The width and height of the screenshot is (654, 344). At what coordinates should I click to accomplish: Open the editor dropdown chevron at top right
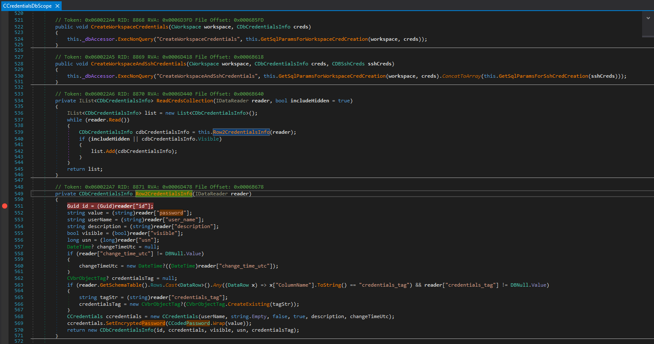point(648,18)
